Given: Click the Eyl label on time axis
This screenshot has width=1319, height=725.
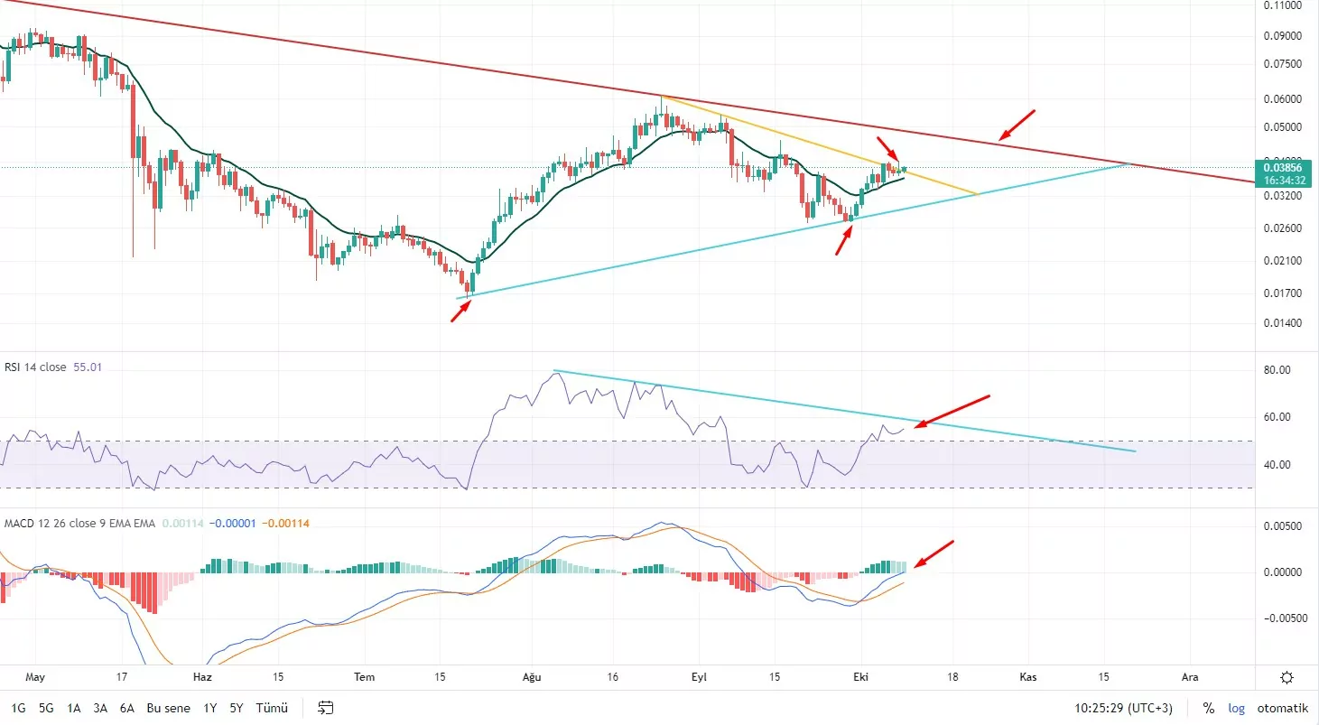Looking at the screenshot, I should tap(698, 676).
